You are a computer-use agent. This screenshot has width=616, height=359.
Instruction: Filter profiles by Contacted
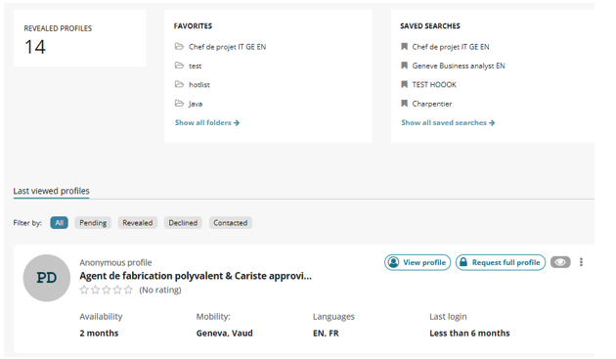231,223
